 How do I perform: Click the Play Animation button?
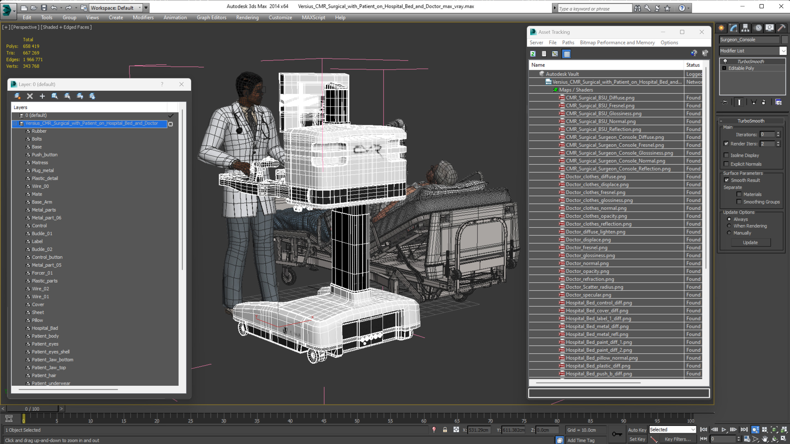724,430
